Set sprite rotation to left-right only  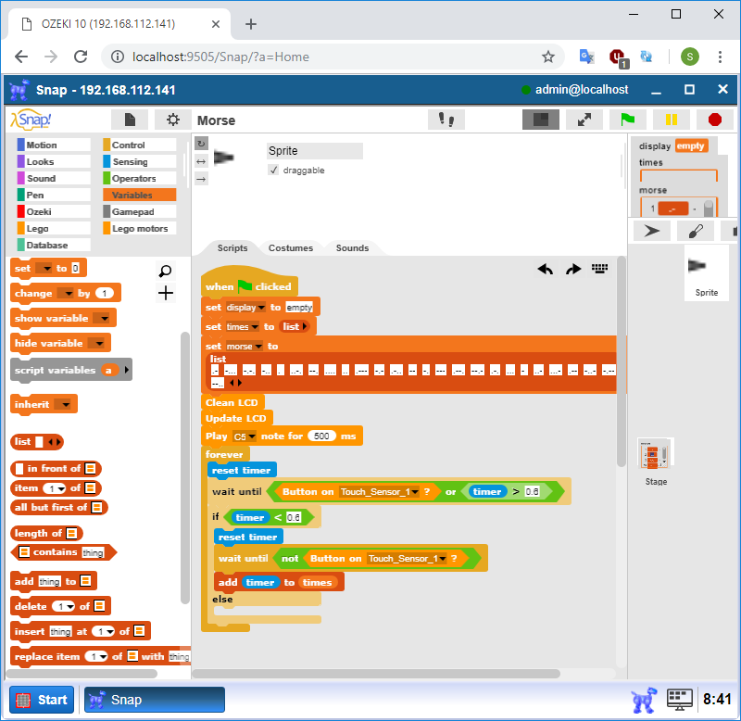(x=201, y=161)
